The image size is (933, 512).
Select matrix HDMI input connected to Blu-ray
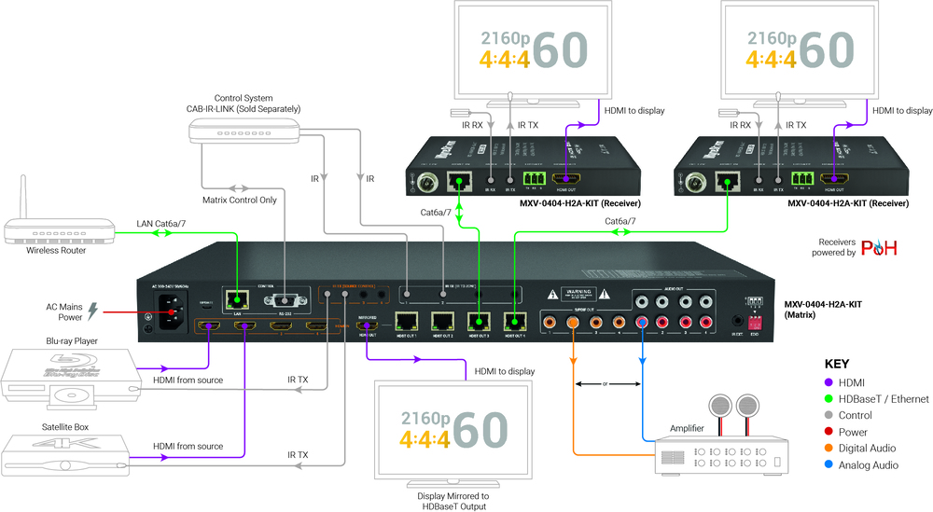tap(209, 325)
